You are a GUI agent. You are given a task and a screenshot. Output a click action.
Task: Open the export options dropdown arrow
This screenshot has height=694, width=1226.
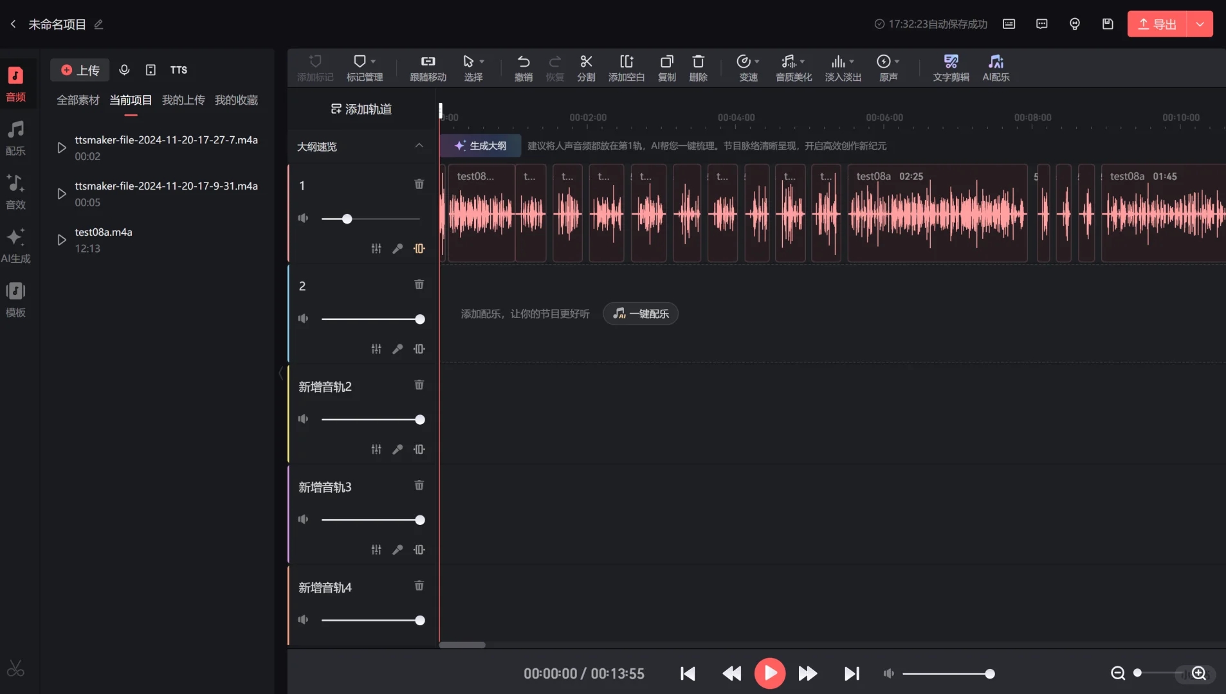click(1200, 24)
